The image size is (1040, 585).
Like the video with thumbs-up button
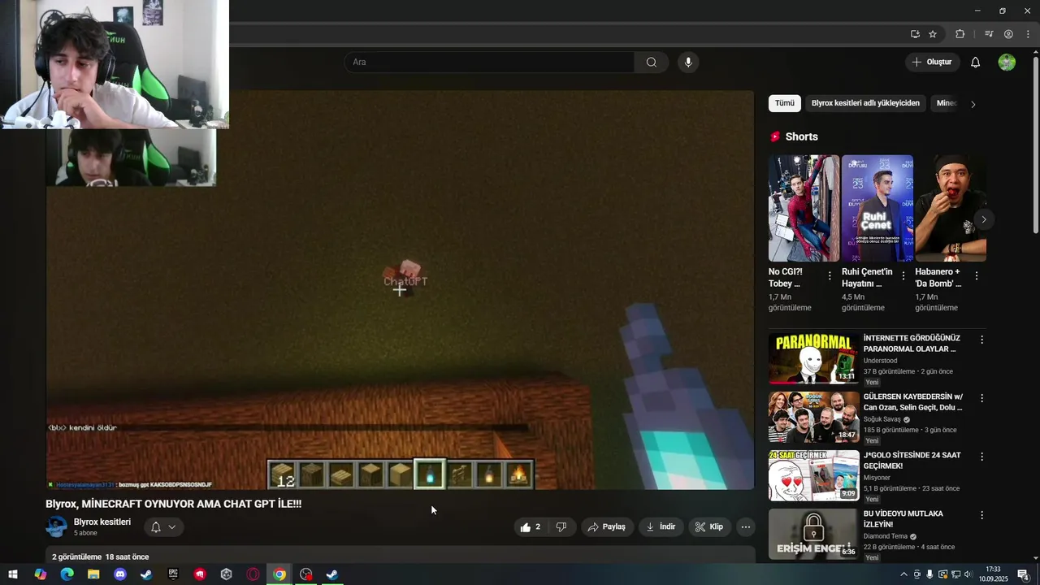(x=531, y=527)
